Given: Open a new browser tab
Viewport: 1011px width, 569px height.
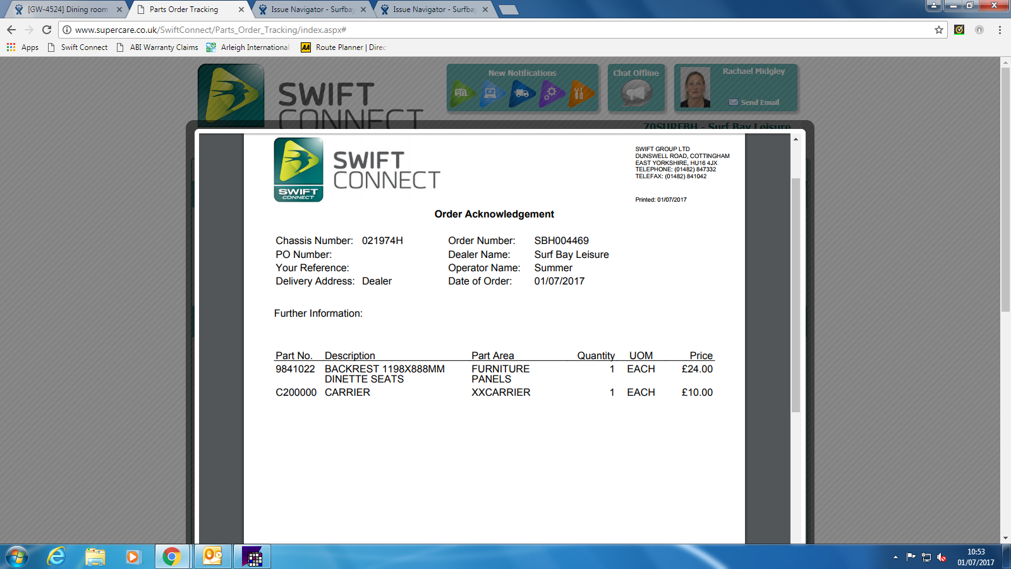Looking at the screenshot, I should point(508,9).
